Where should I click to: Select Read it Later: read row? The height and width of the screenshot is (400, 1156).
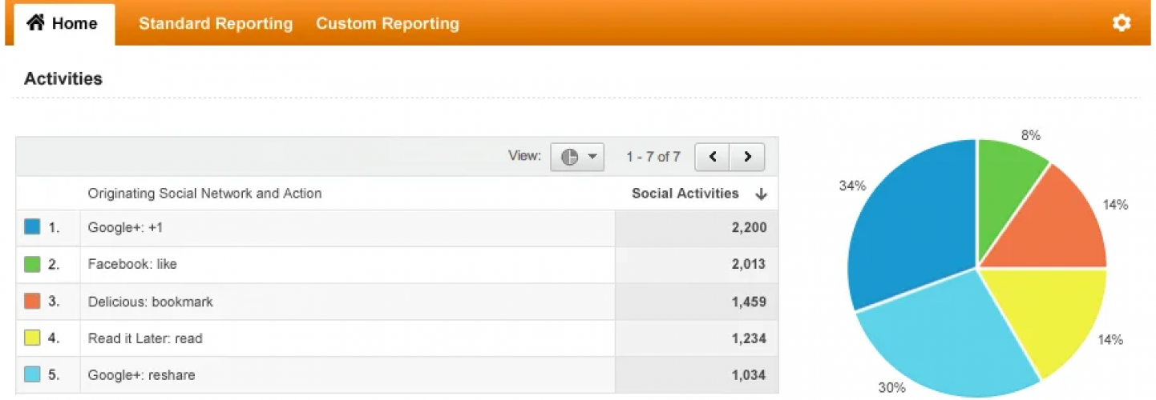click(x=397, y=338)
